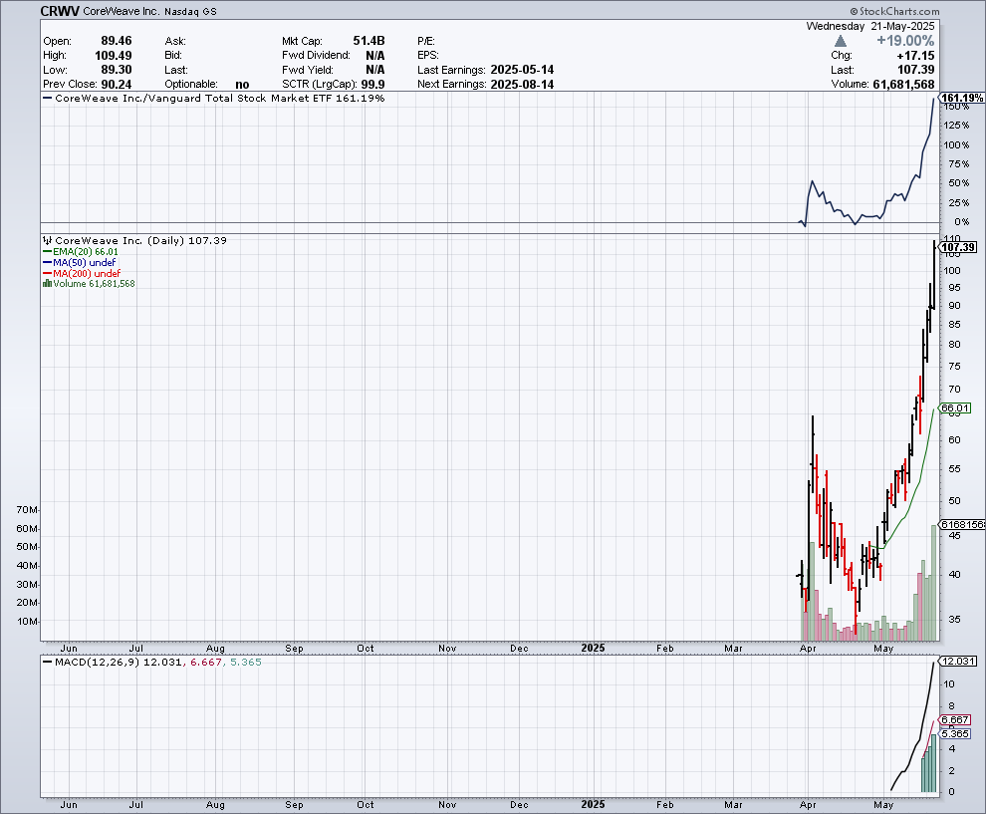Click the MACD histogram bars

pos(929,763)
